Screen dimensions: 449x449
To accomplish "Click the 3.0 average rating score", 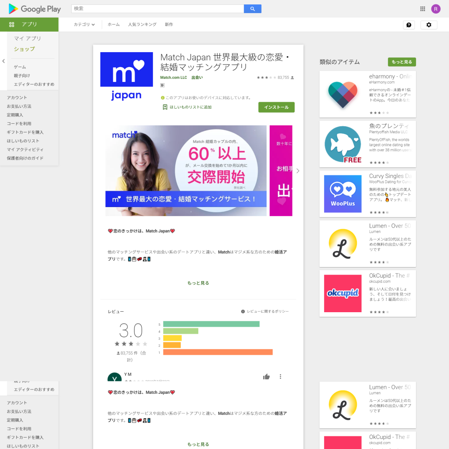I will pyautogui.click(x=131, y=331).
